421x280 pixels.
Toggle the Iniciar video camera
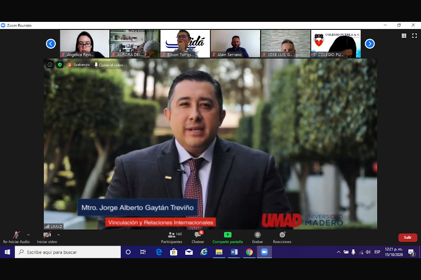47,235
